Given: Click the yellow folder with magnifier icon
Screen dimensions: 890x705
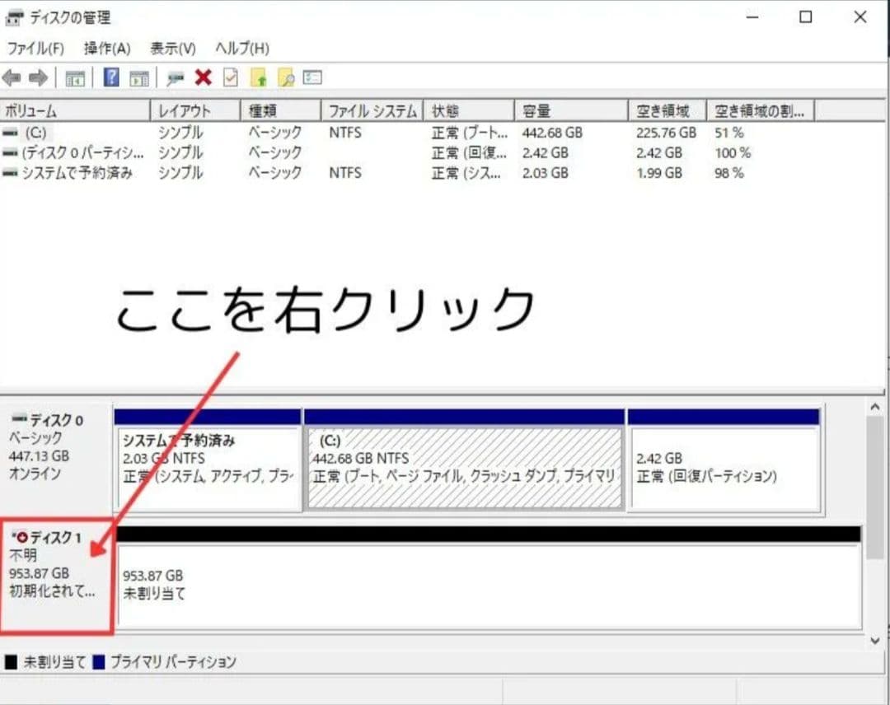Looking at the screenshot, I should (x=286, y=78).
